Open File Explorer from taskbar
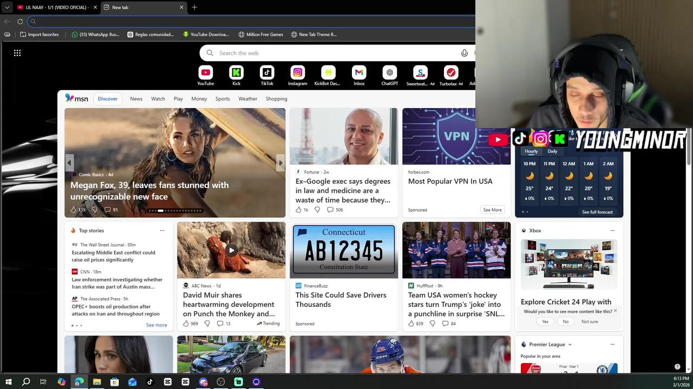Viewport: 693px width, 389px height. point(97,382)
